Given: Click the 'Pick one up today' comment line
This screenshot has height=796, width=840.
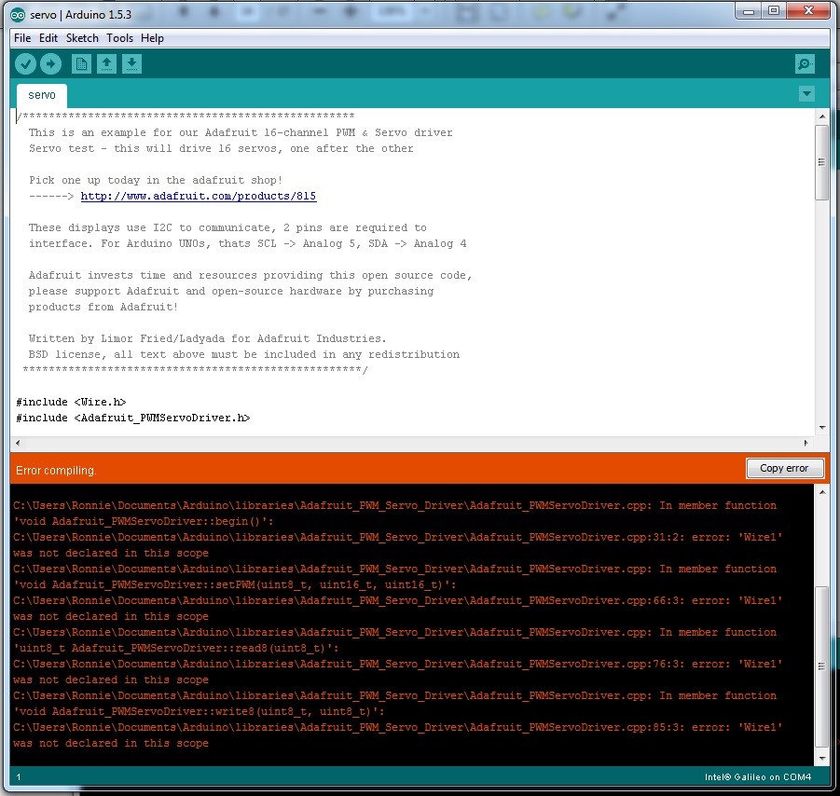Looking at the screenshot, I should point(156,180).
